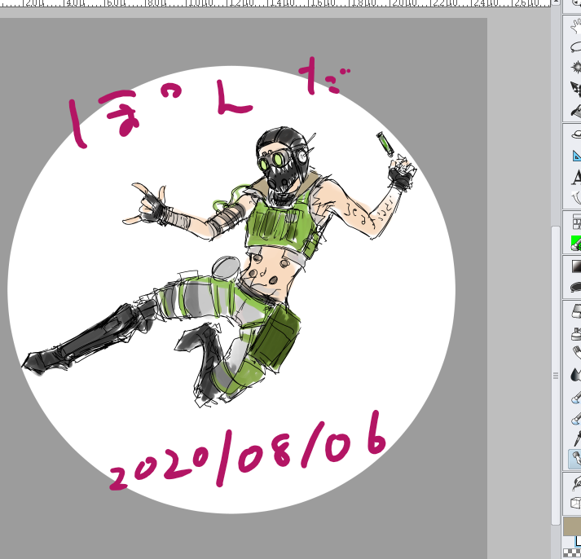Select the checkered transparent color swatch

click(x=572, y=553)
